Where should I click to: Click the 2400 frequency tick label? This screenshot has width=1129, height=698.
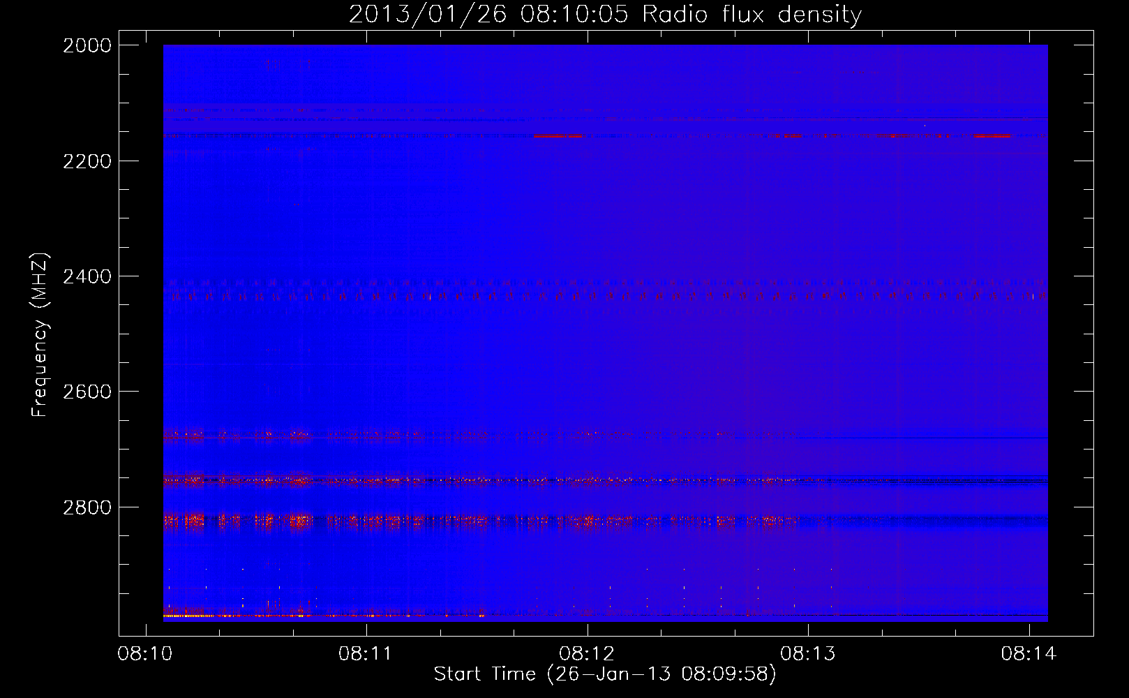[x=87, y=276]
